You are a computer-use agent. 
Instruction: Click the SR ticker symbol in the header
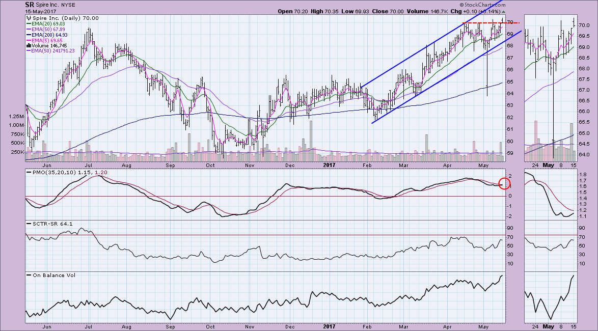(x=30, y=4)
